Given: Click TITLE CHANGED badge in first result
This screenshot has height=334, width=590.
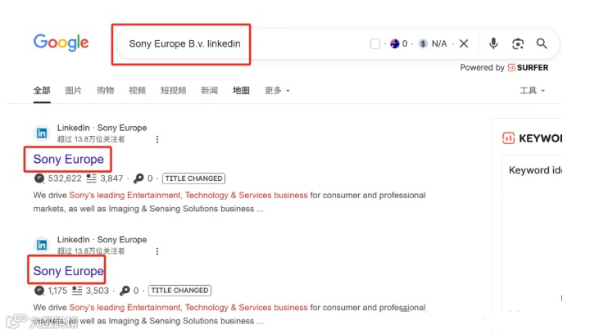Looking at the screenshot, I should 193,178.
